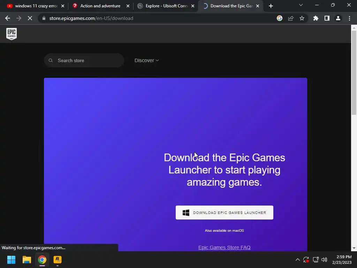Open the Chrome profile avatar

[338, 18]
